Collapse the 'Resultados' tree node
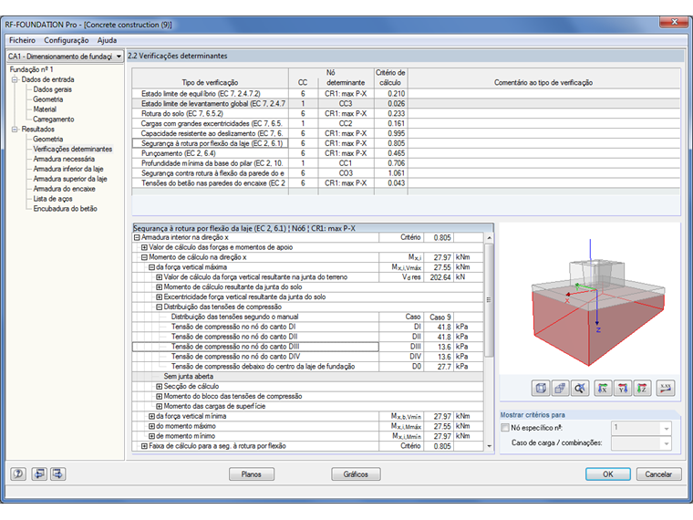 pos(15,130)
